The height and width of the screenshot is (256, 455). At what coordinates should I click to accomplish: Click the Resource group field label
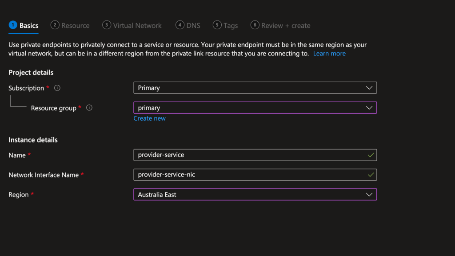pos(53,108)
